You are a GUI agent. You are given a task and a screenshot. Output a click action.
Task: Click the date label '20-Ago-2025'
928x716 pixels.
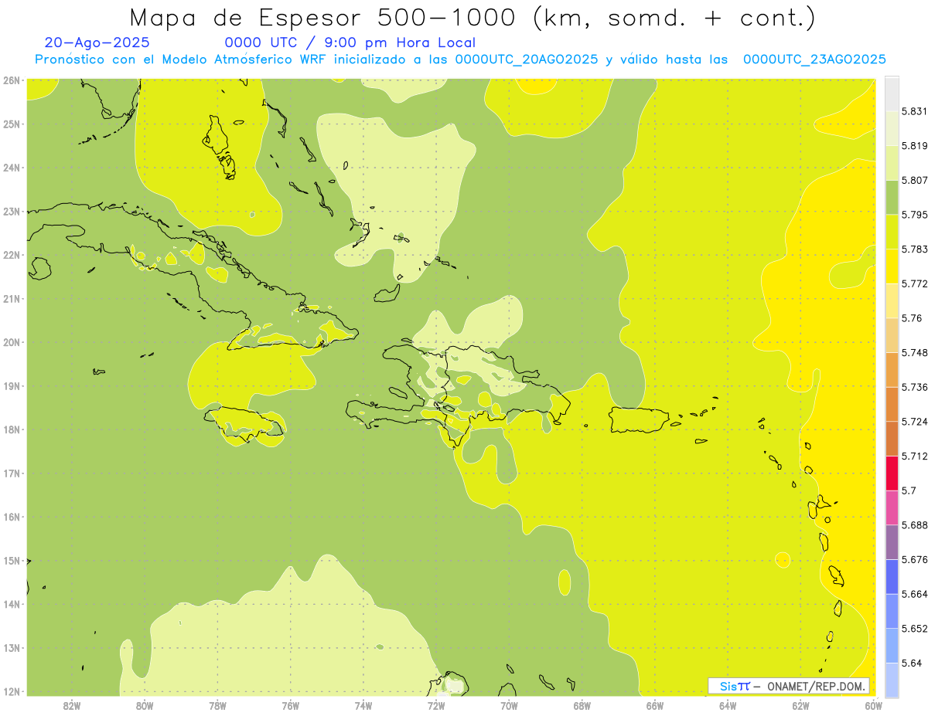97,42
